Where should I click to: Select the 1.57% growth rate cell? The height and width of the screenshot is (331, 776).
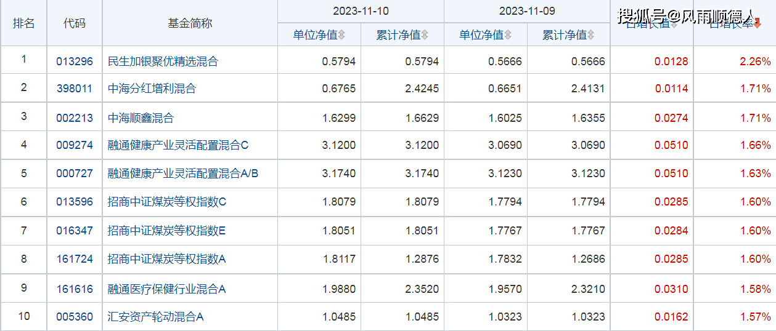755,317
